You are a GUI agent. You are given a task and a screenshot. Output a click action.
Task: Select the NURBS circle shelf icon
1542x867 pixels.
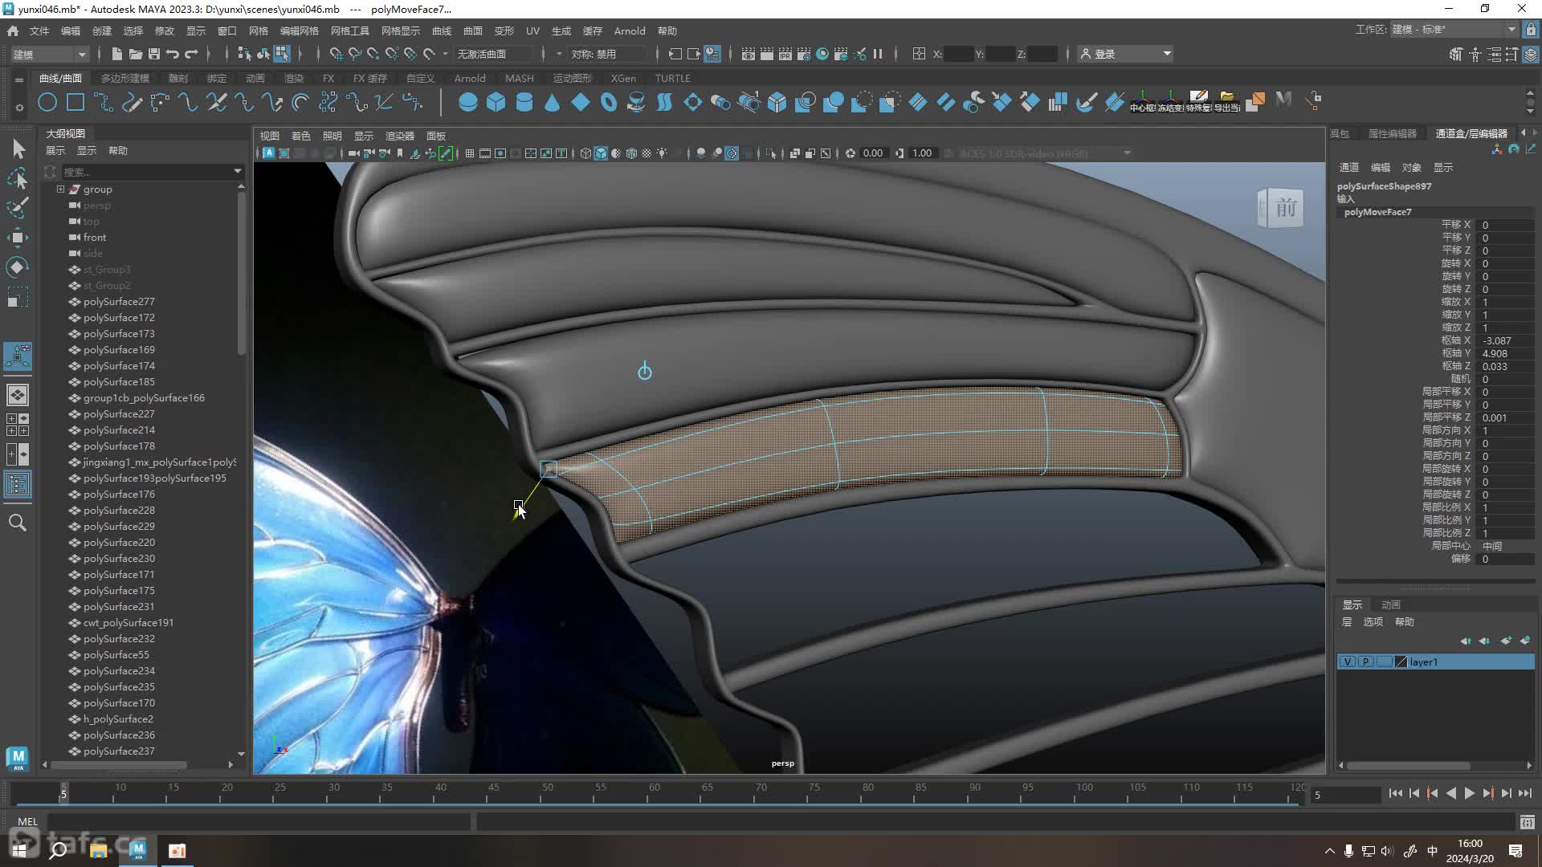click(47, 102)
